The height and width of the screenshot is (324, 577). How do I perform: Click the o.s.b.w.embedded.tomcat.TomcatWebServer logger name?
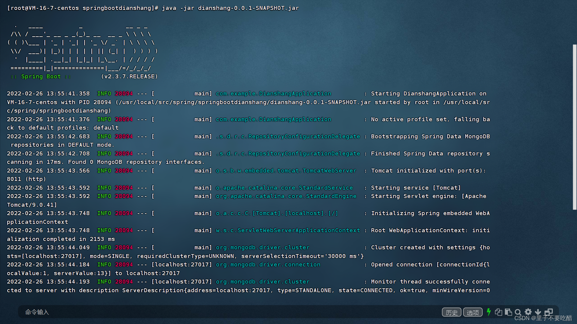pyautogui.click(x=286, y=171)
